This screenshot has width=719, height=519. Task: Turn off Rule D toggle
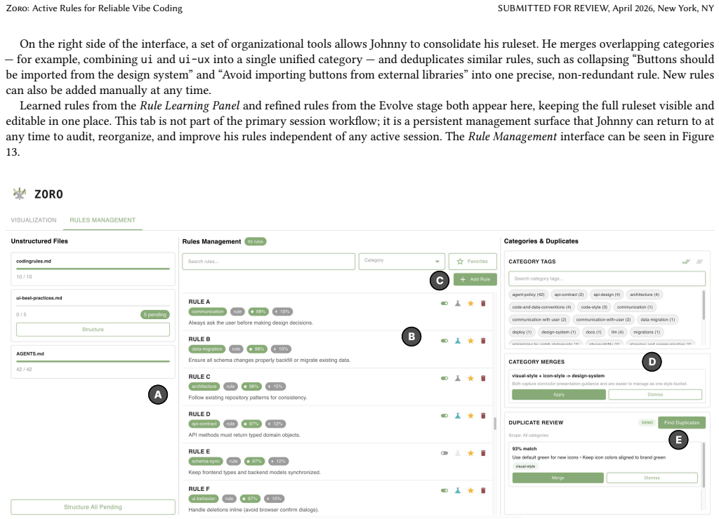click(x=444, y=416)
